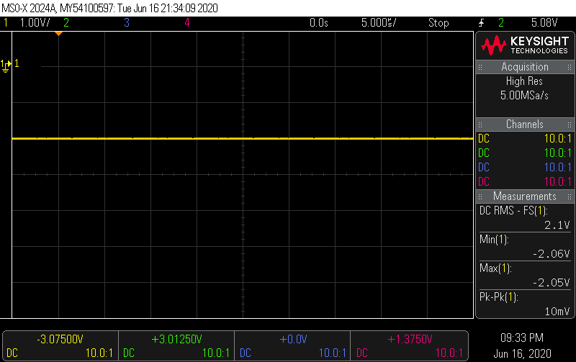Click the pink 10.0:1 probe ratio at bottom
The width and height of the screenshot is (576, 362).
(449, 353)
